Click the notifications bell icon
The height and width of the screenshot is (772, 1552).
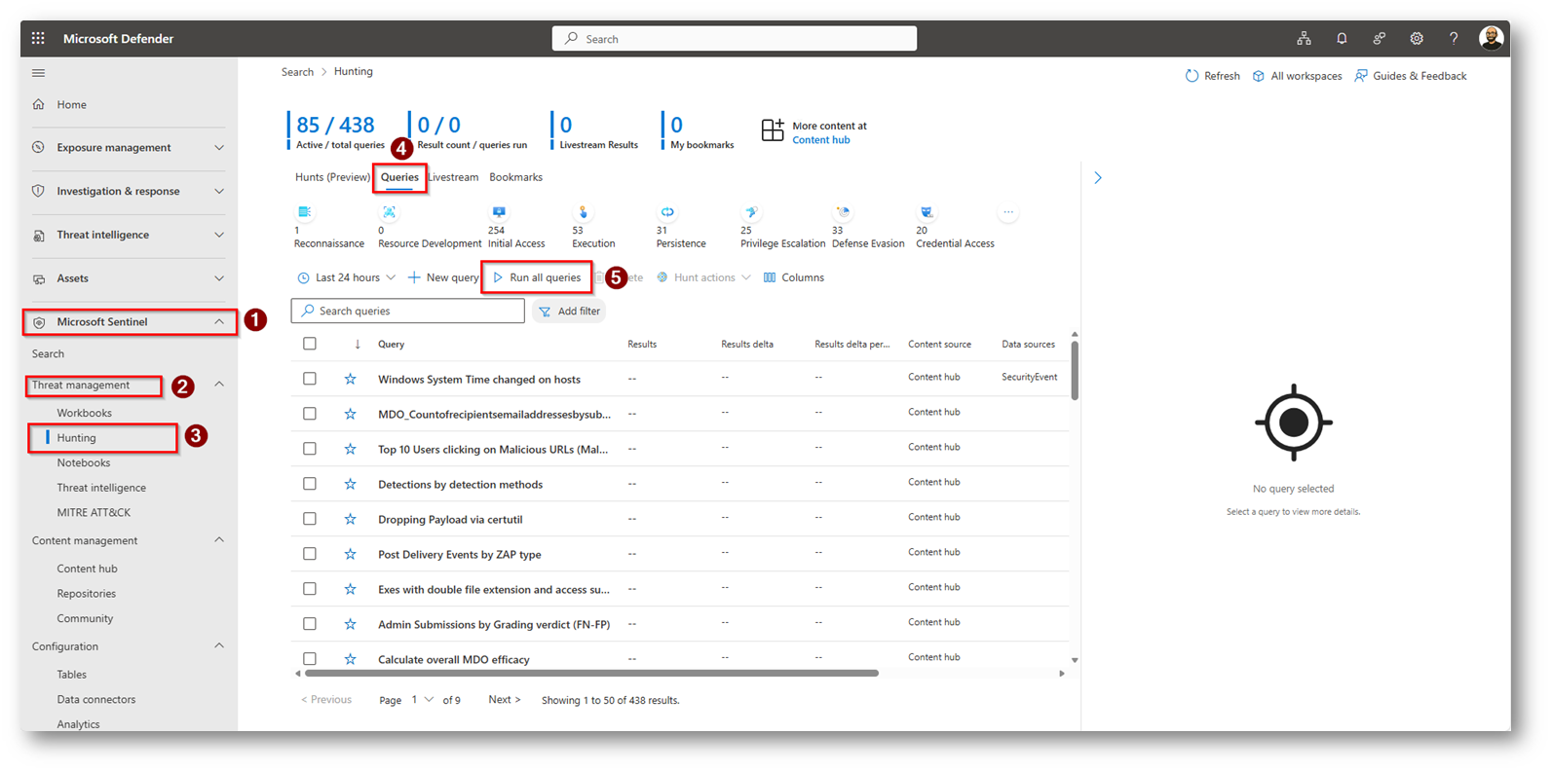1342,39
